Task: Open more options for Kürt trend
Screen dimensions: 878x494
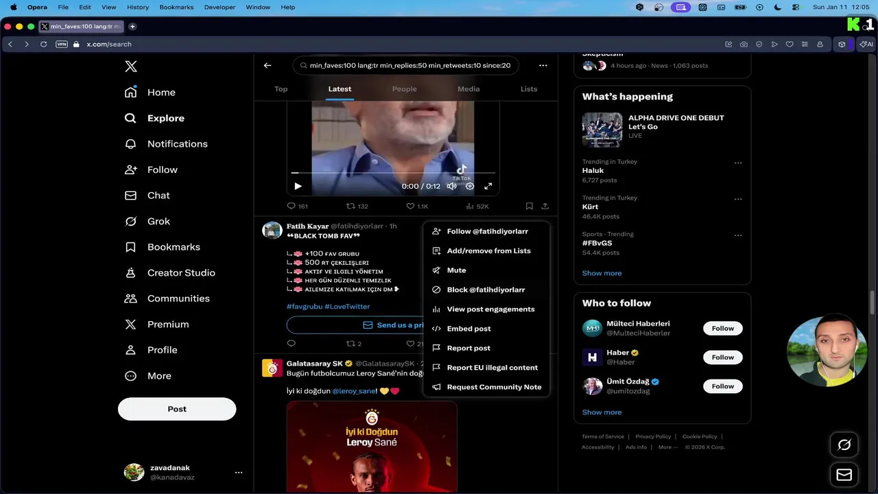Action: [x=738, y=200]
